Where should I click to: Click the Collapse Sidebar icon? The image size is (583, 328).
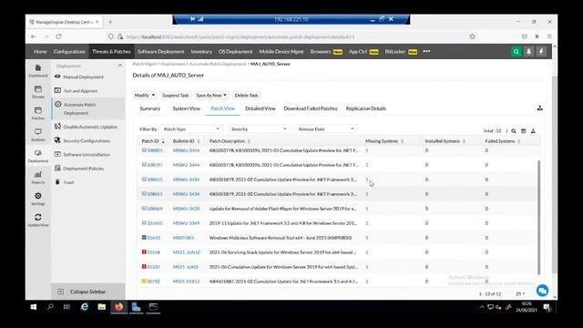(61, 292)
